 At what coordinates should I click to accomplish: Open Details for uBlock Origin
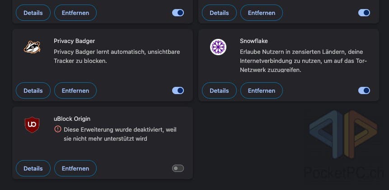[33, 168]
